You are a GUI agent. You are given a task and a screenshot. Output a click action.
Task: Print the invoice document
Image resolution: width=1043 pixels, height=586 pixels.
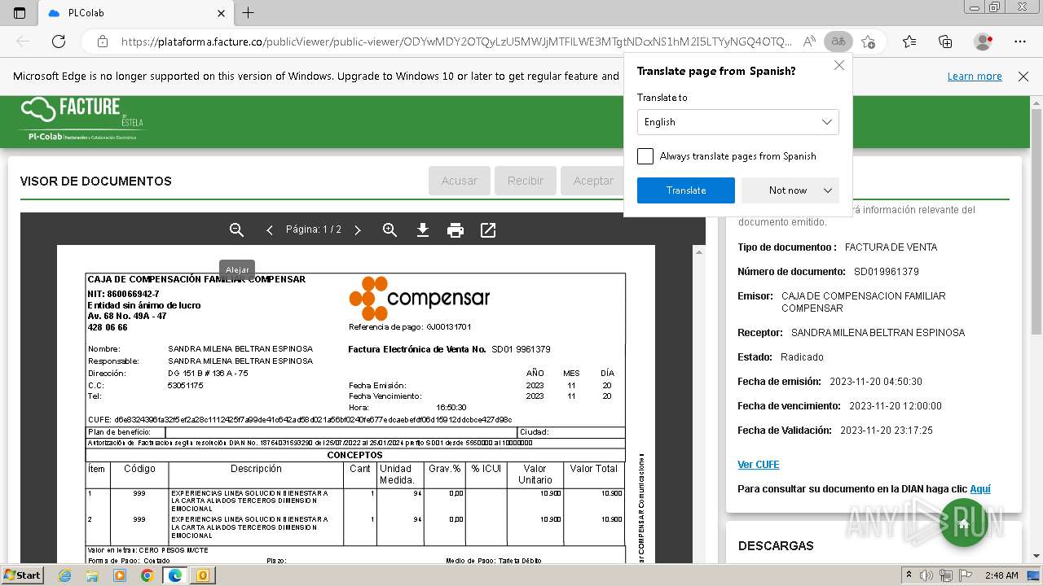(455, 230)
